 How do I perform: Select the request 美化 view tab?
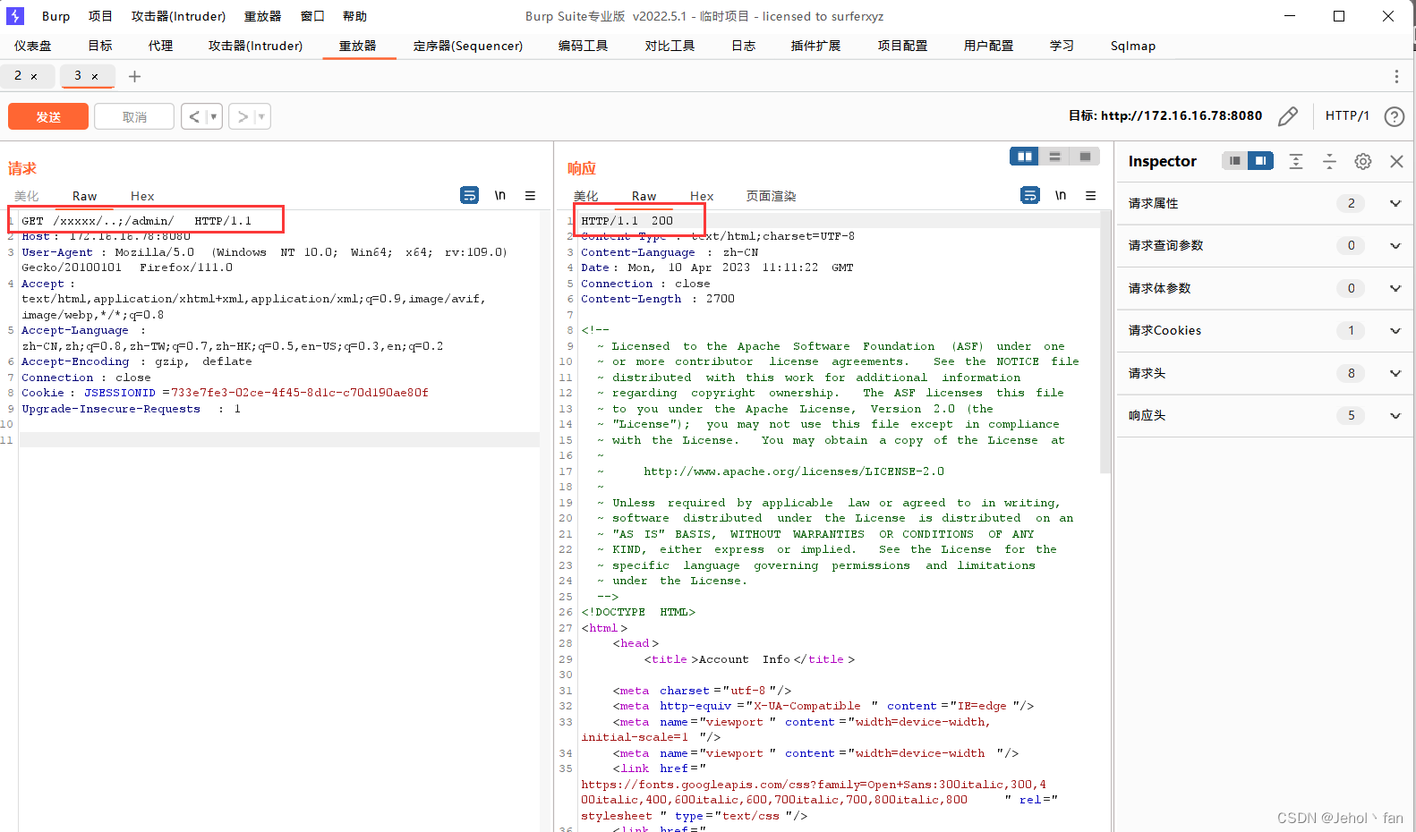click(x=27, y=196)
